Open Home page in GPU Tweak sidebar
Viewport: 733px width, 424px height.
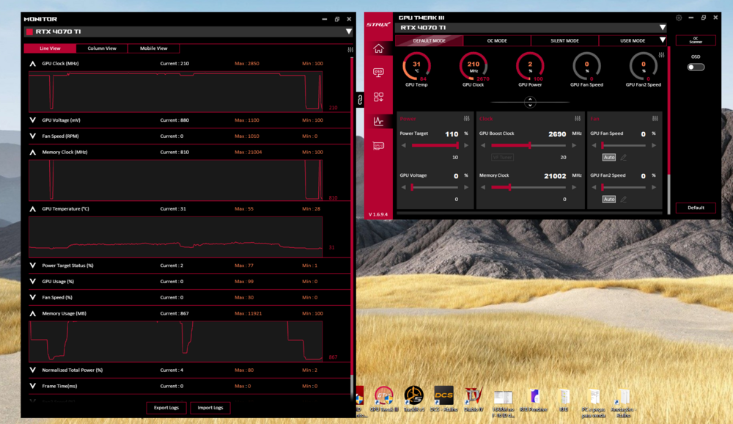coord(378,48)
